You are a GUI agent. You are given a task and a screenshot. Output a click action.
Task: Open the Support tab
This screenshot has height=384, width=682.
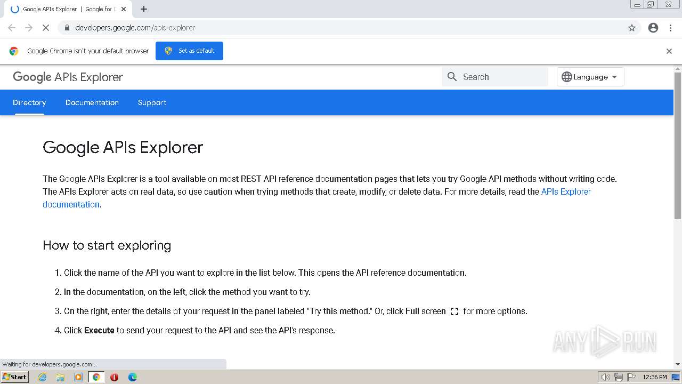(152, 102)
